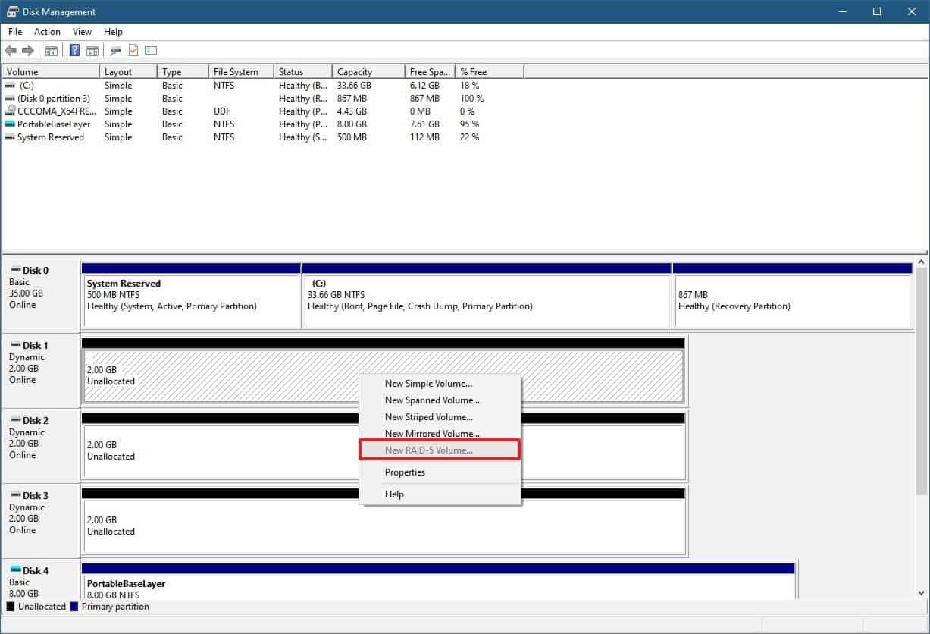Open the Help menu in menu bar

point(113,32)
